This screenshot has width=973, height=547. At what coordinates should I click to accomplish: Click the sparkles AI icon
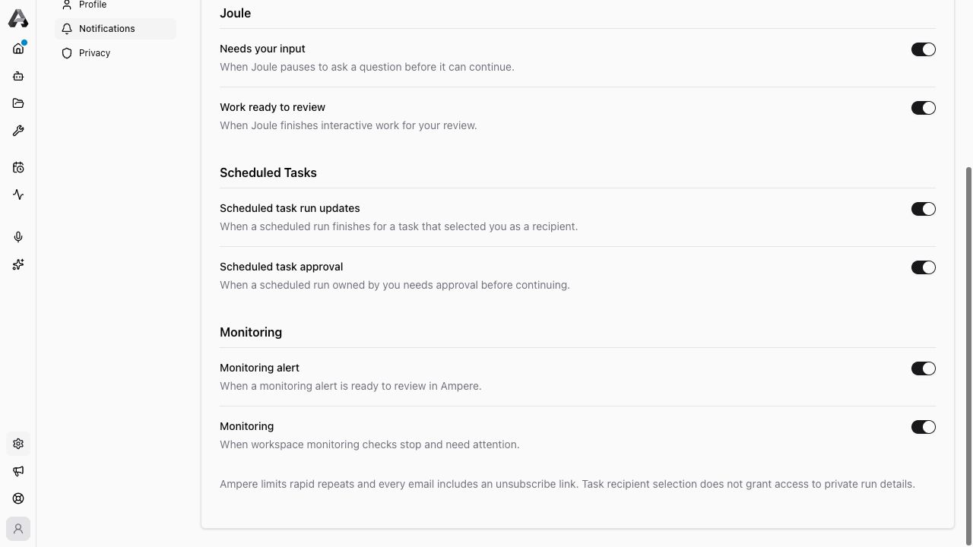(x=18, y=264)
